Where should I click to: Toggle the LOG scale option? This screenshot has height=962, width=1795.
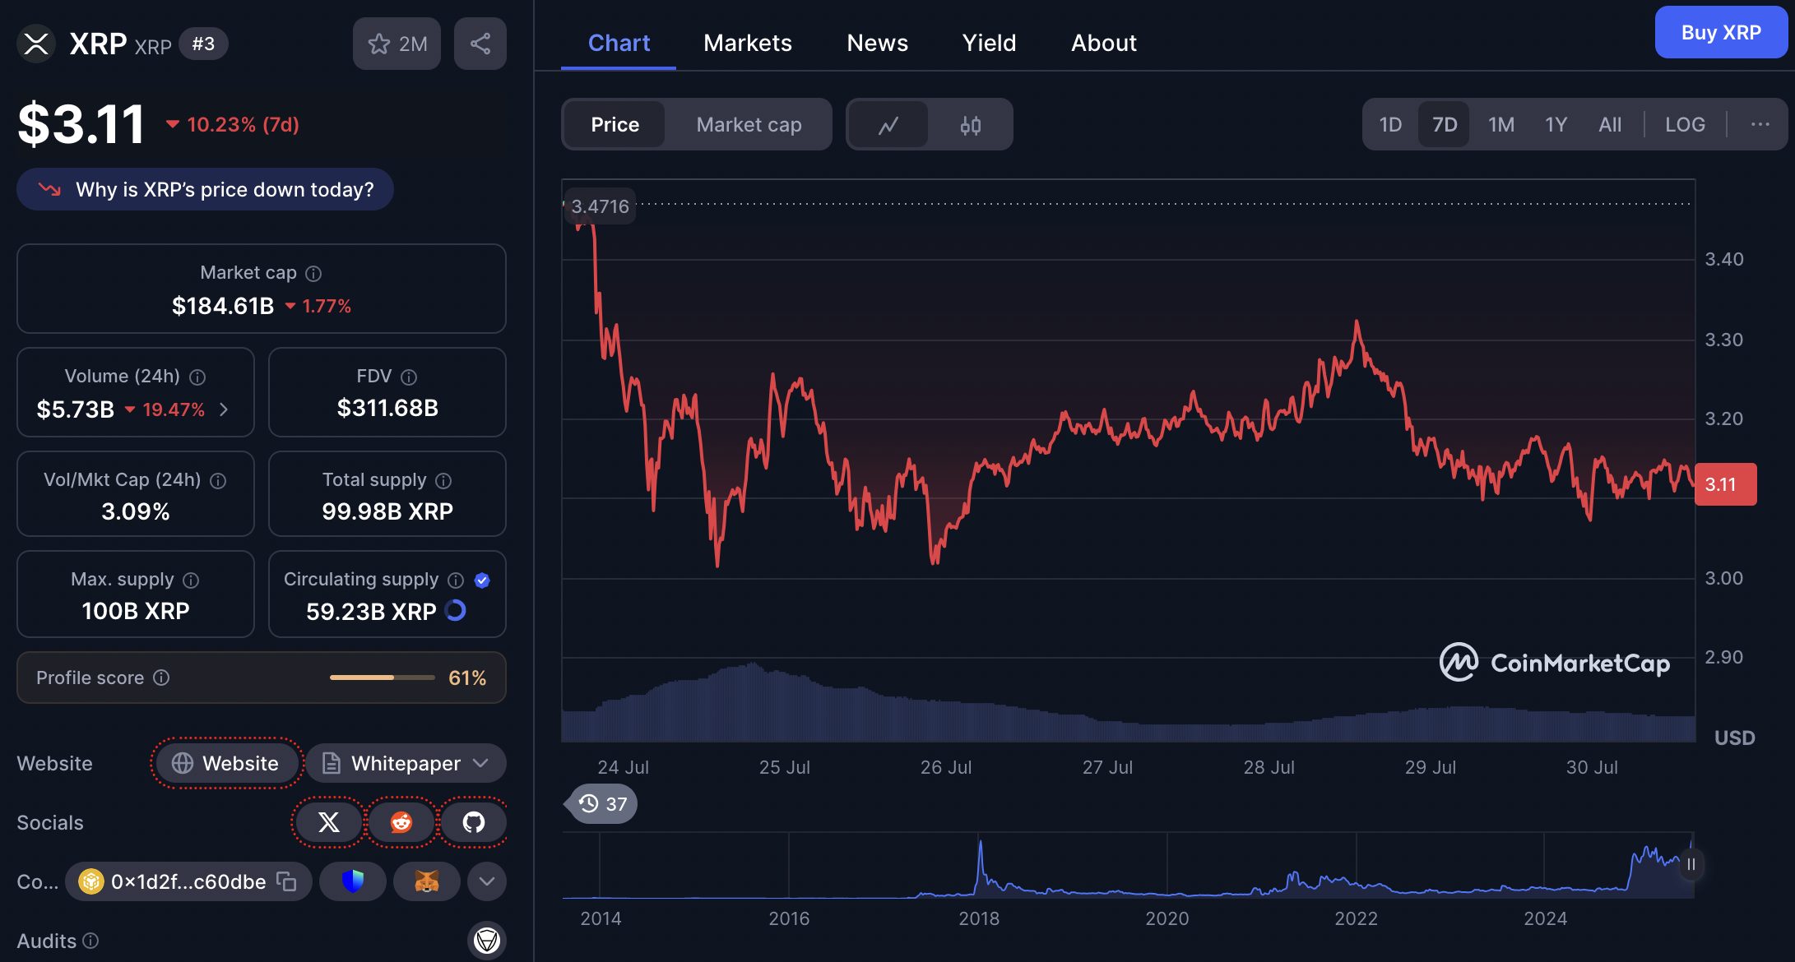1685,124
